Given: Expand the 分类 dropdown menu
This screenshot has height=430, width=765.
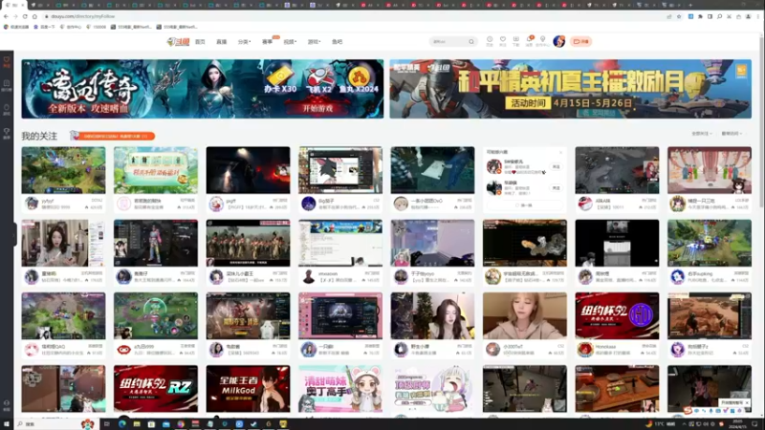Looking at the screenshot, I should pos(244,42).
